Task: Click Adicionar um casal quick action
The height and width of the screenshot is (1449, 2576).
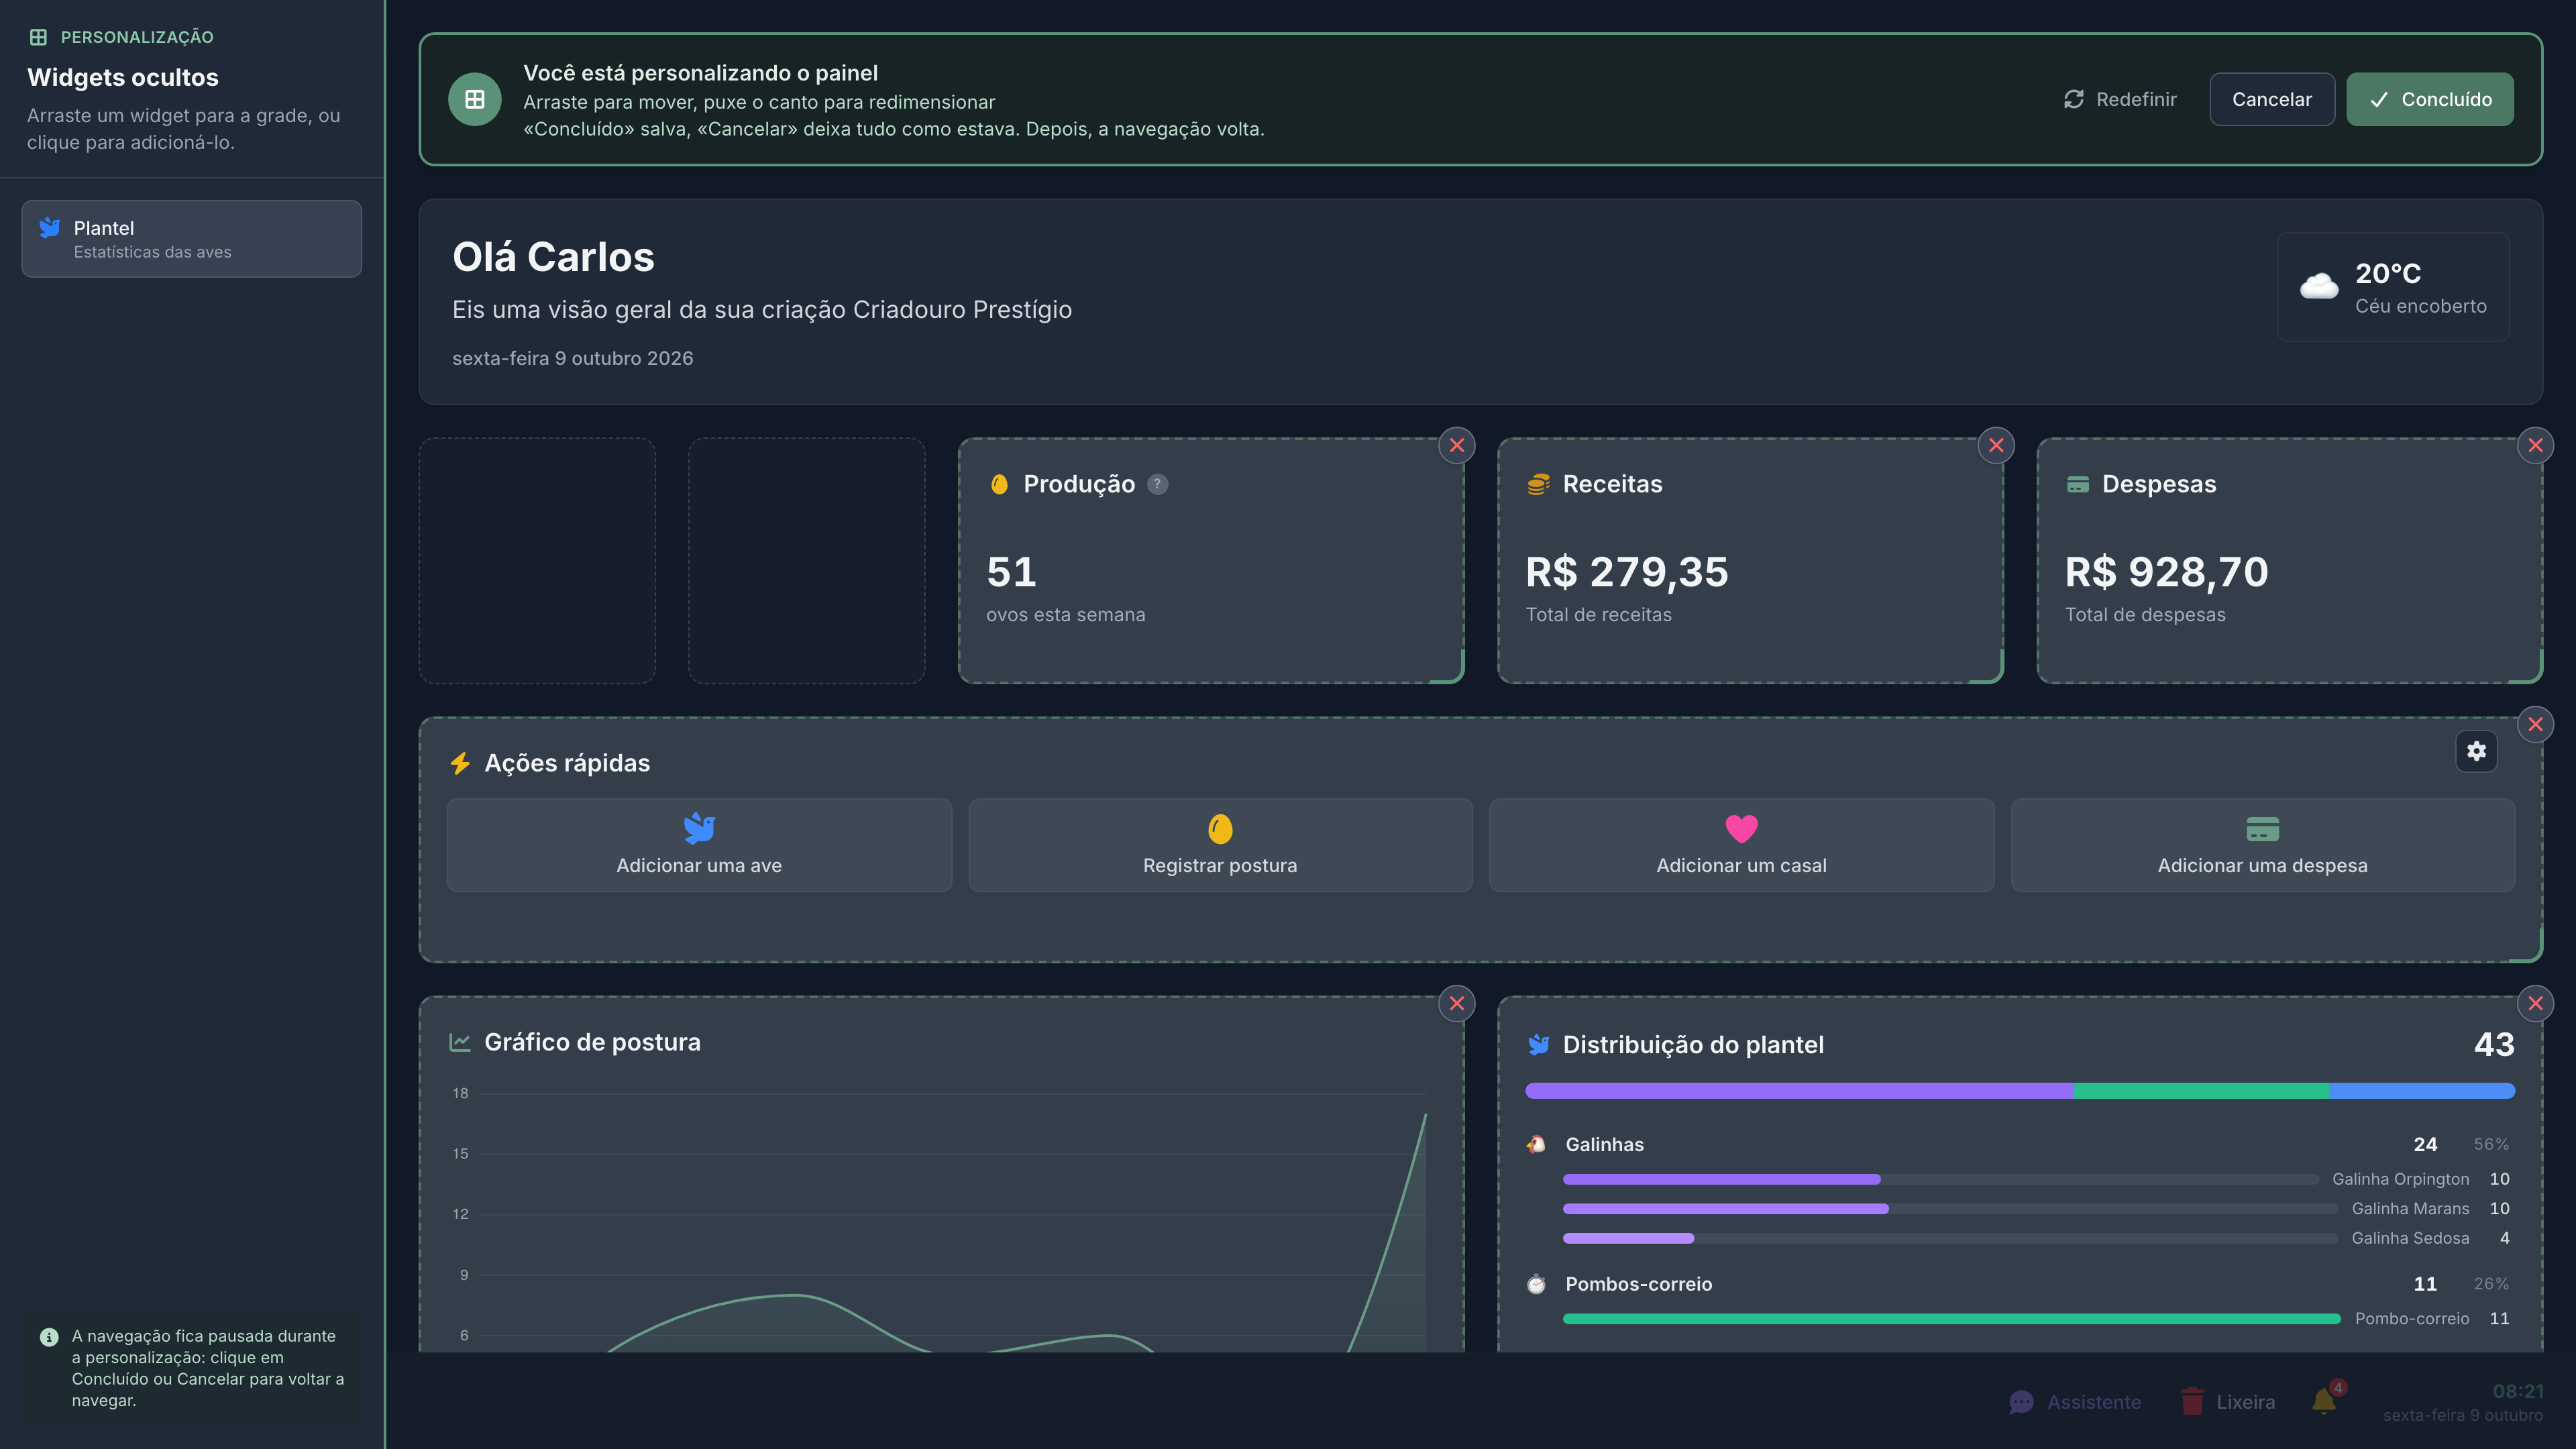Action: (1741, 844)
